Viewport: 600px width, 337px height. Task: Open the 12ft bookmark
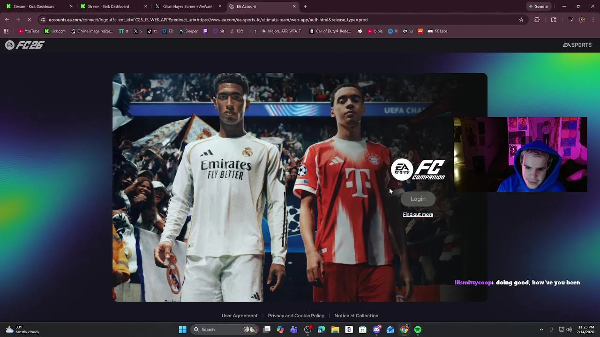[x=236, y=31]
